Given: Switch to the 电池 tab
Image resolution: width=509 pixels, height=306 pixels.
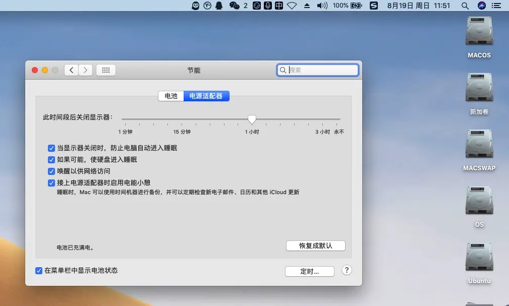Looking at the screenshot, I should 171,96.
